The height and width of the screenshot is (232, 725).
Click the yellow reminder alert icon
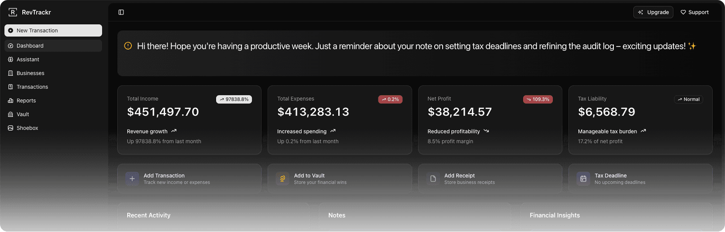[x=128, y=46]
